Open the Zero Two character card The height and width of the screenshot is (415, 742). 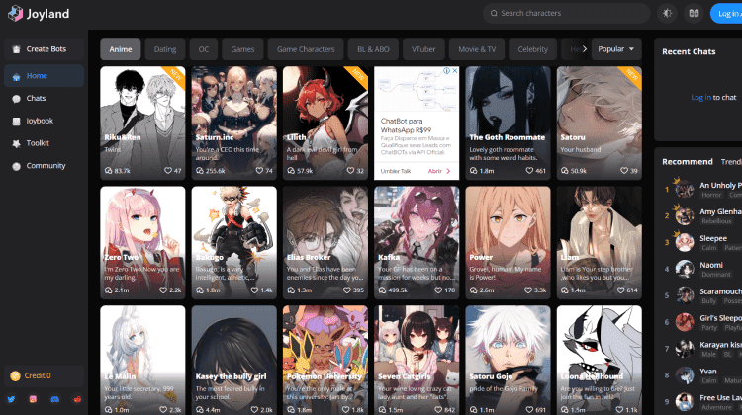(142, 242)
